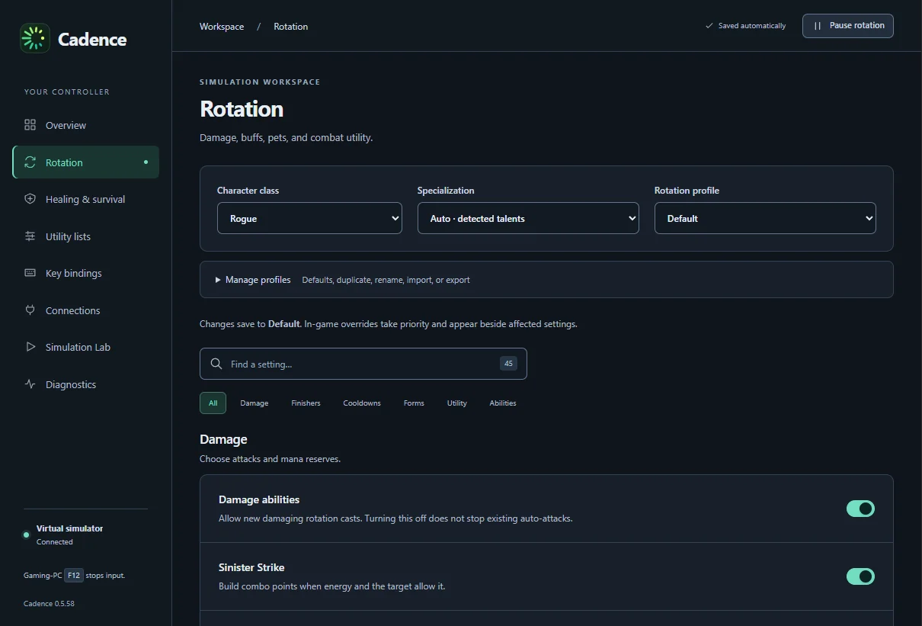Select the Cooldowns filter tab

coord(362,403)
